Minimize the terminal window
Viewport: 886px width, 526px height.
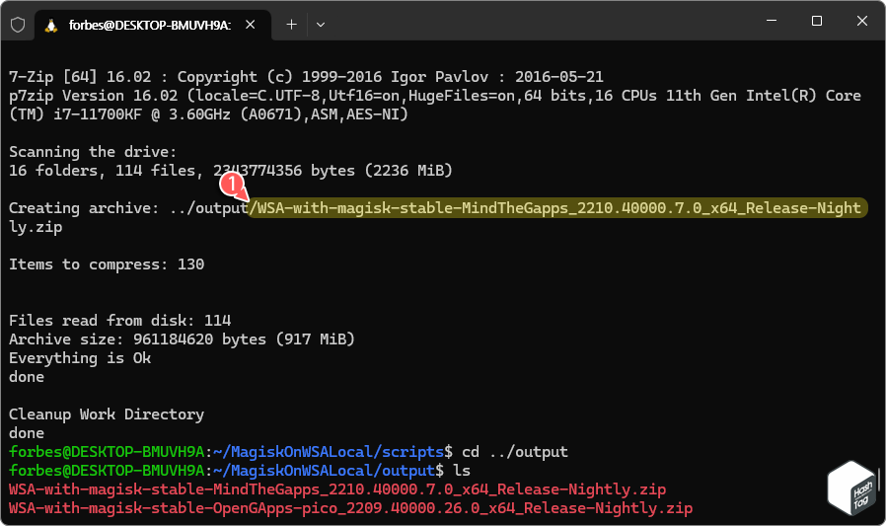[772, 21]
